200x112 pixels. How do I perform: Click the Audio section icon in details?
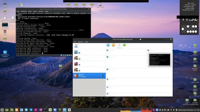(x=107, y=87)
